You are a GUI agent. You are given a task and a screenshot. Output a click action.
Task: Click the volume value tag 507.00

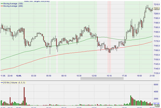(156, 104)
